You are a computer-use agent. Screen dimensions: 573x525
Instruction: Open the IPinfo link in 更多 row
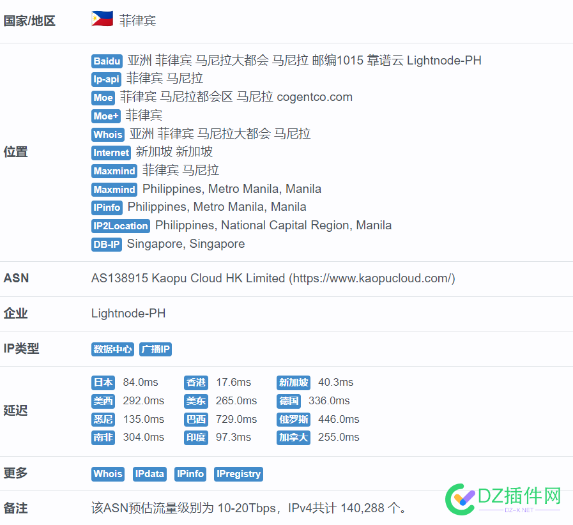190,474
